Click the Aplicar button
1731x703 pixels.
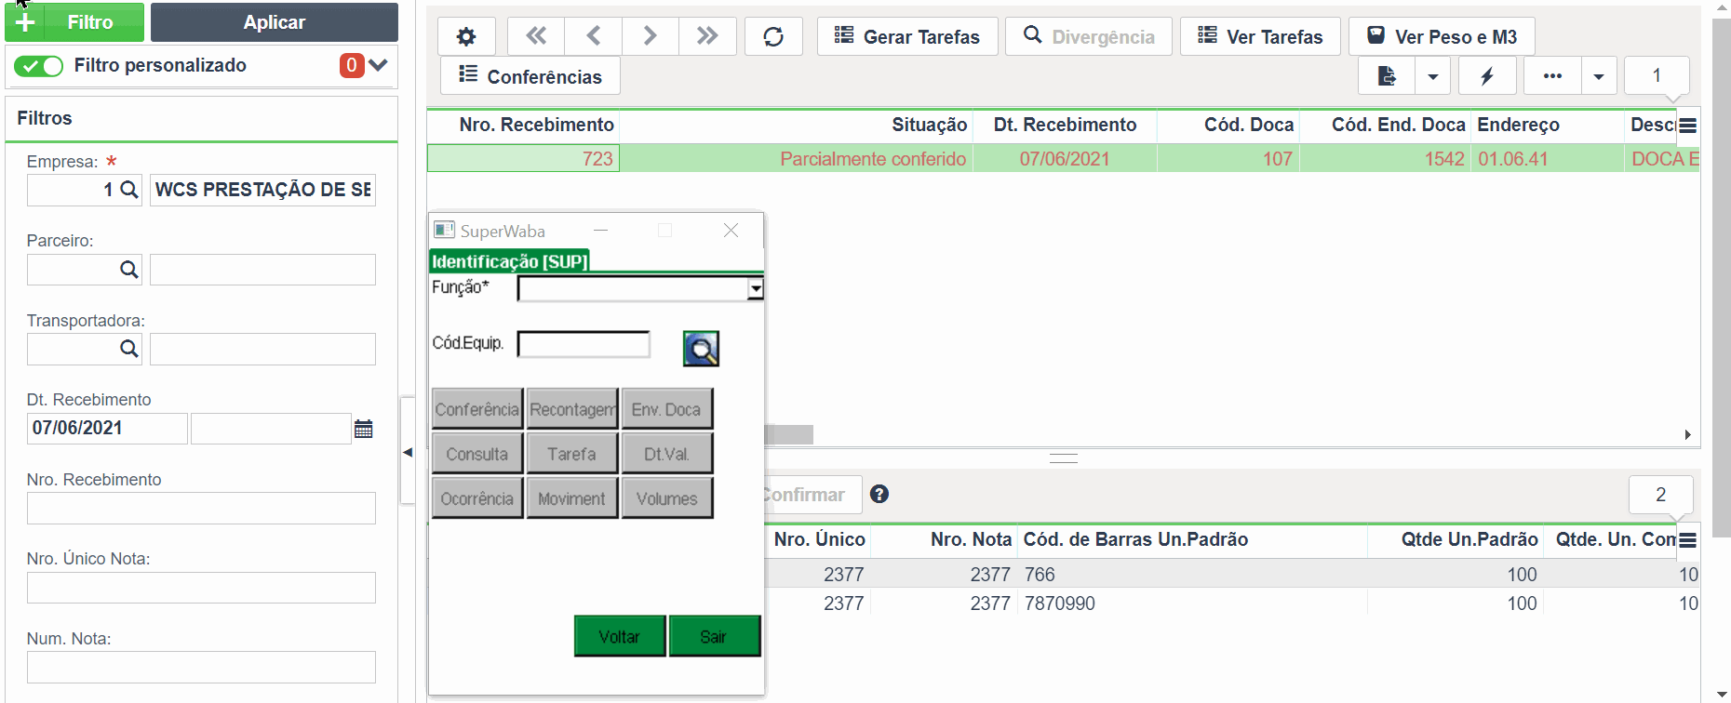[x=275, y=22]
